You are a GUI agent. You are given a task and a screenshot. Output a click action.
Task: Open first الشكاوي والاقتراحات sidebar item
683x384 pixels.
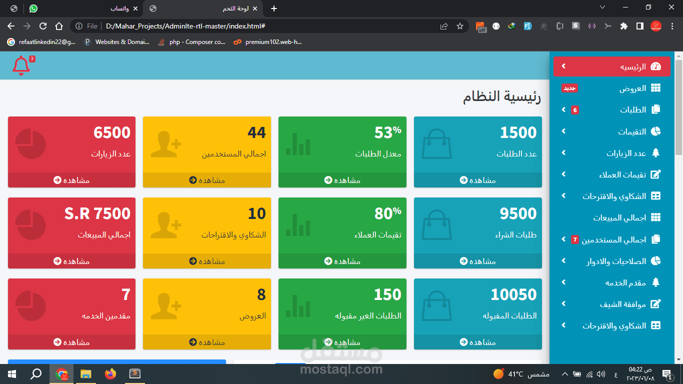click(612, 196)
